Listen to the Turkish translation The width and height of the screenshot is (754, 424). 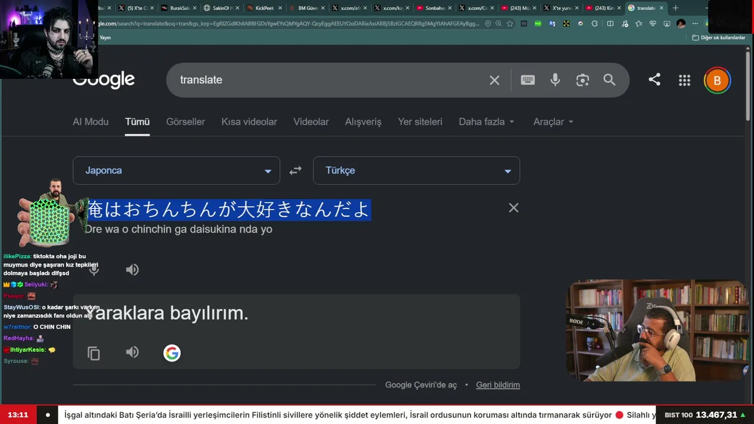[132, 352]
